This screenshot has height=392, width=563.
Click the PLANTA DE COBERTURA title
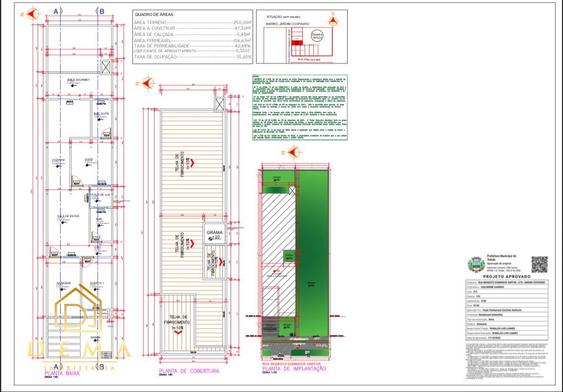point(189,371)
